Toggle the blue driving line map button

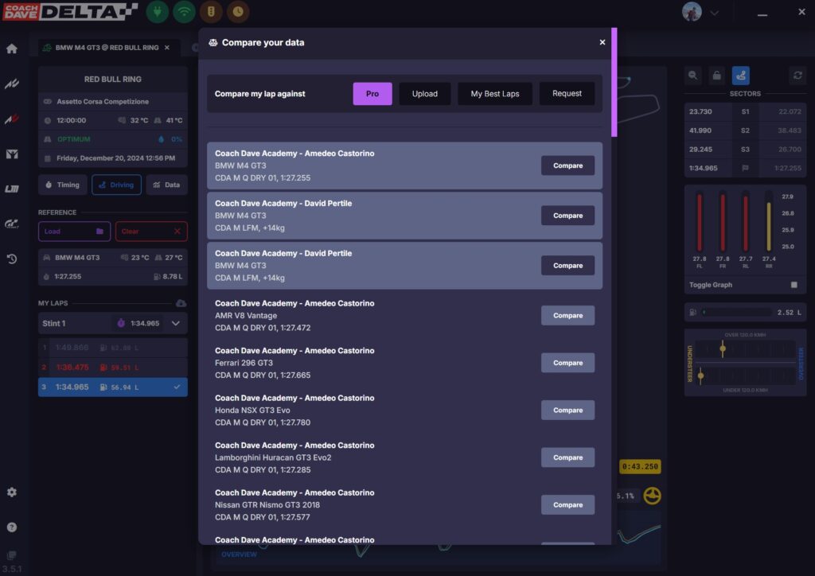[x=740, y=75]
